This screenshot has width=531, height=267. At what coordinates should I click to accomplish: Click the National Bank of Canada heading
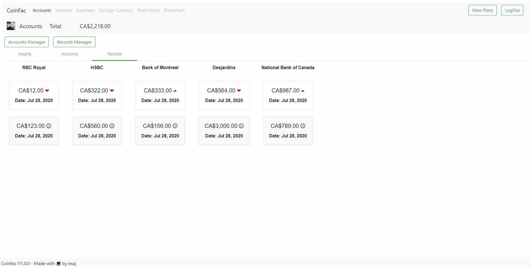288,67
